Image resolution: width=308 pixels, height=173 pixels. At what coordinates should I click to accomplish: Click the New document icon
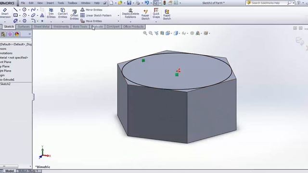(x=111, y=3)
